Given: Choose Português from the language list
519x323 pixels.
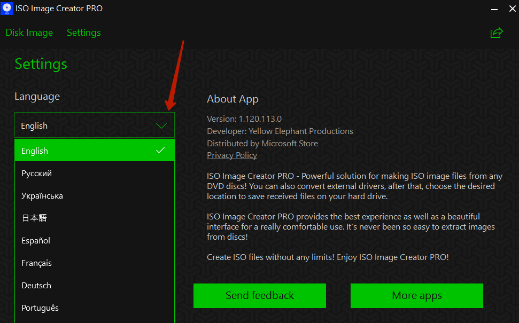Looking at the screenshot, I should click(94, 308).
